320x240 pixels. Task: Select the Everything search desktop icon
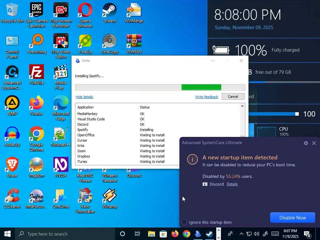[37, 44]
